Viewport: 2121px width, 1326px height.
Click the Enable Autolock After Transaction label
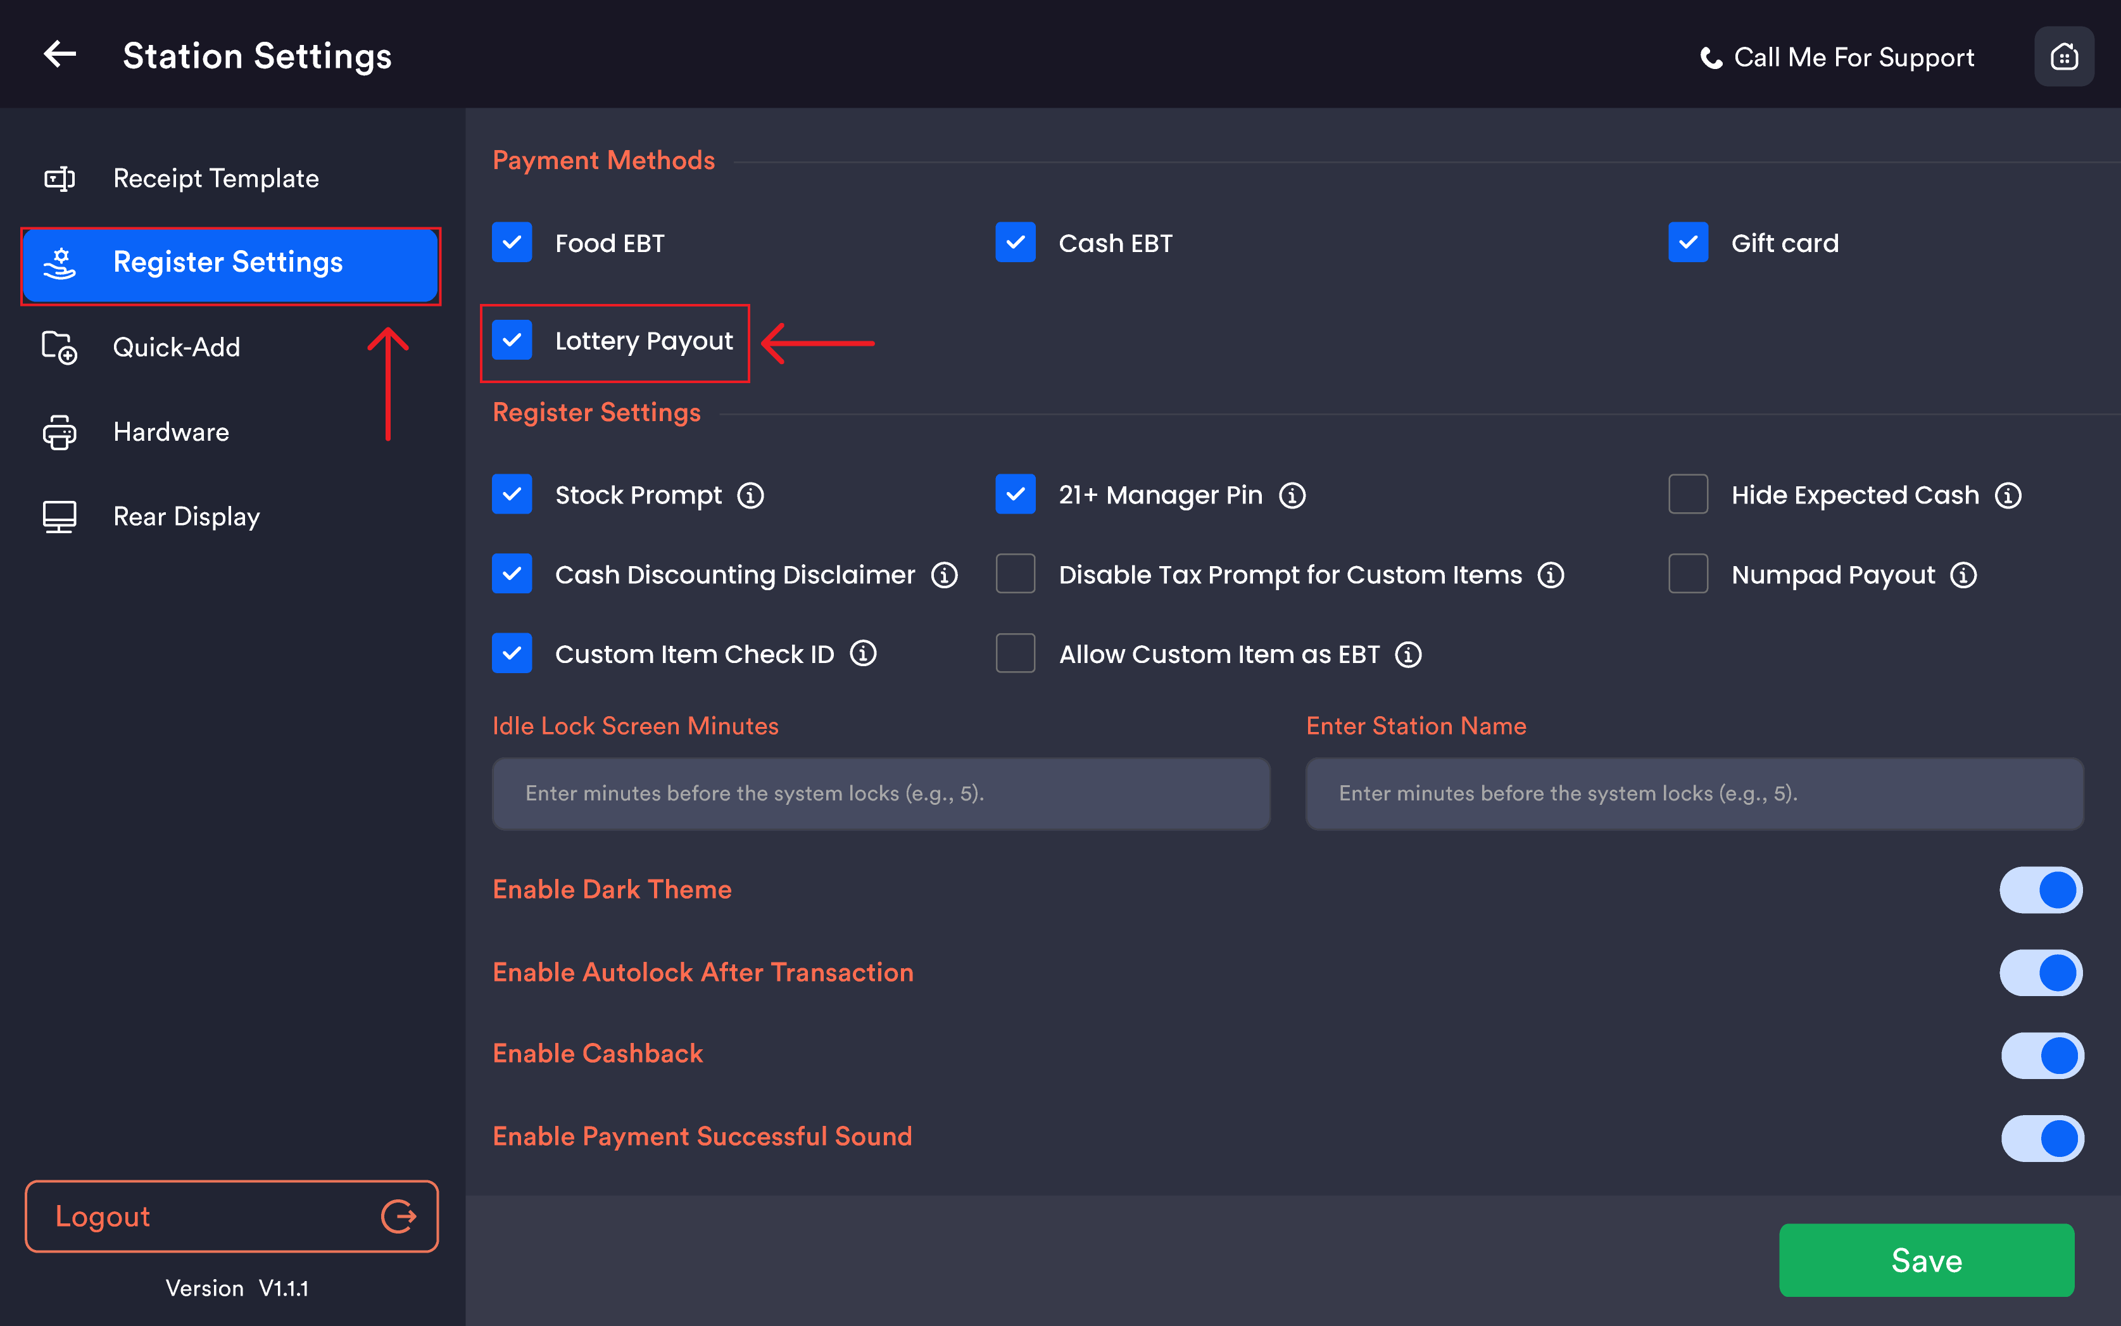pyautogui.click(x=703, y=973)
